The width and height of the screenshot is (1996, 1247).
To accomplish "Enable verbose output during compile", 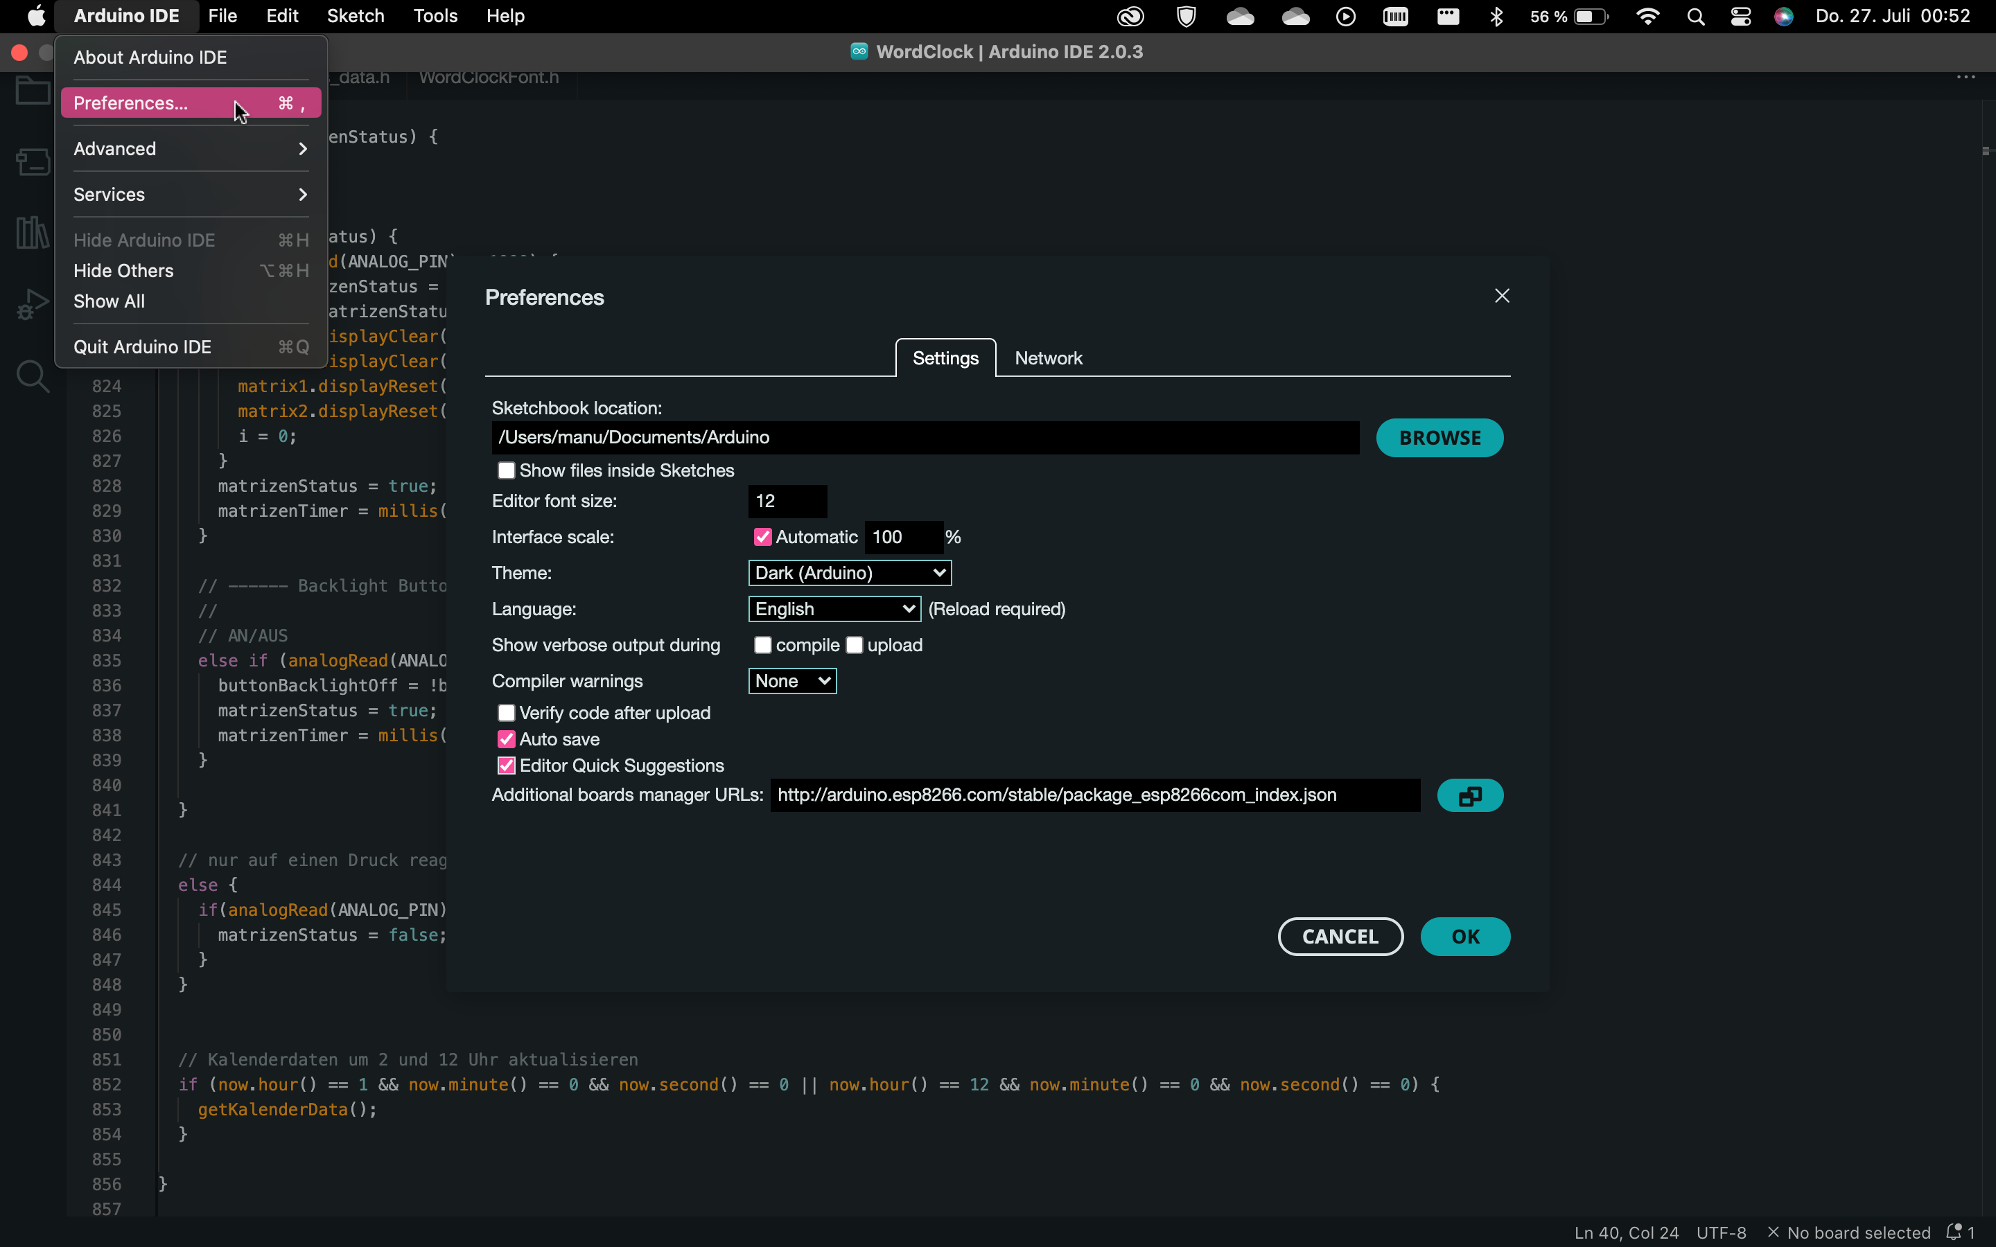I will [x=762, y=645].
